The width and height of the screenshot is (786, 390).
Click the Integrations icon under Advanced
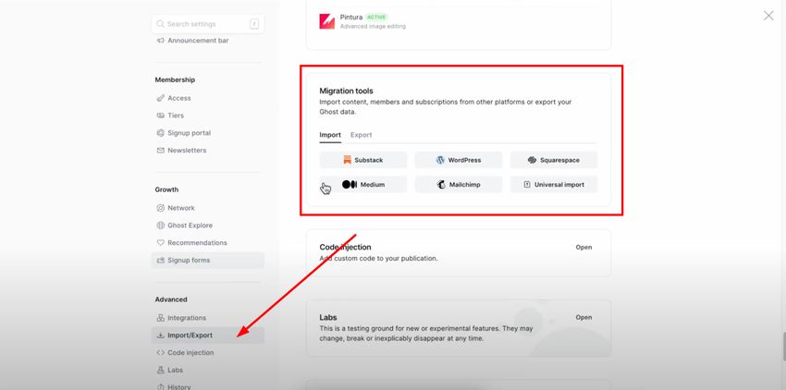[x=160, y=318]
